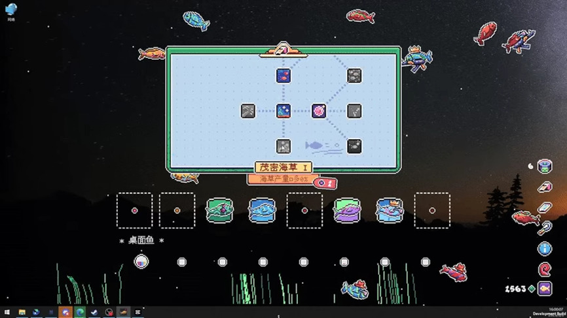Select the center seaweed upgrade node

pos(283,111)
